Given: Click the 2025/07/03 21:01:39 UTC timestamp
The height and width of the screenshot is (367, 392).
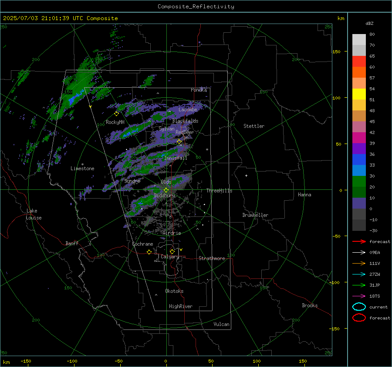Looking at the screenshot, I should coord(60,18).
